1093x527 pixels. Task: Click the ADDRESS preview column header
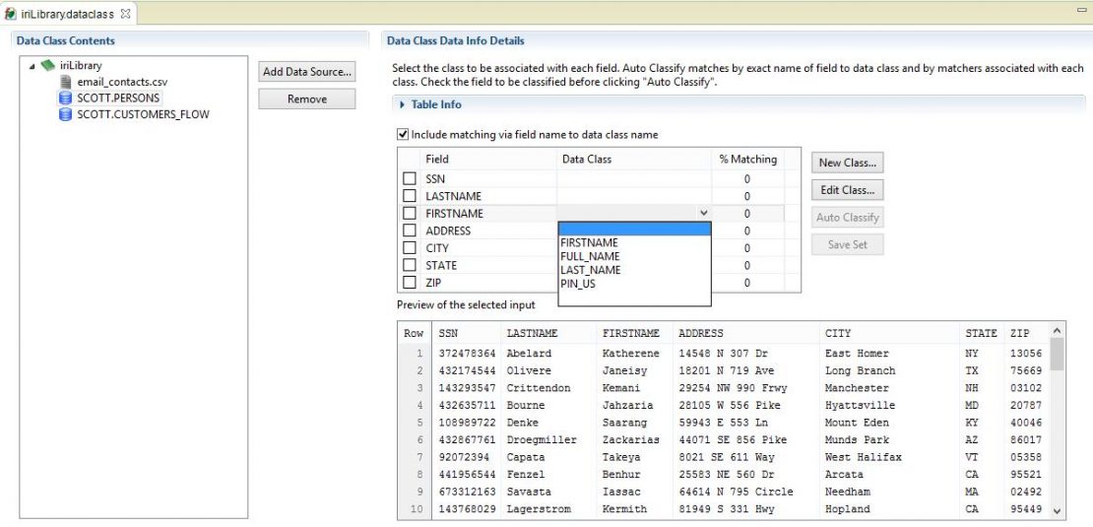745,333
